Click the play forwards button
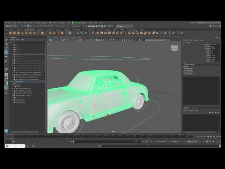 [211, 137]
